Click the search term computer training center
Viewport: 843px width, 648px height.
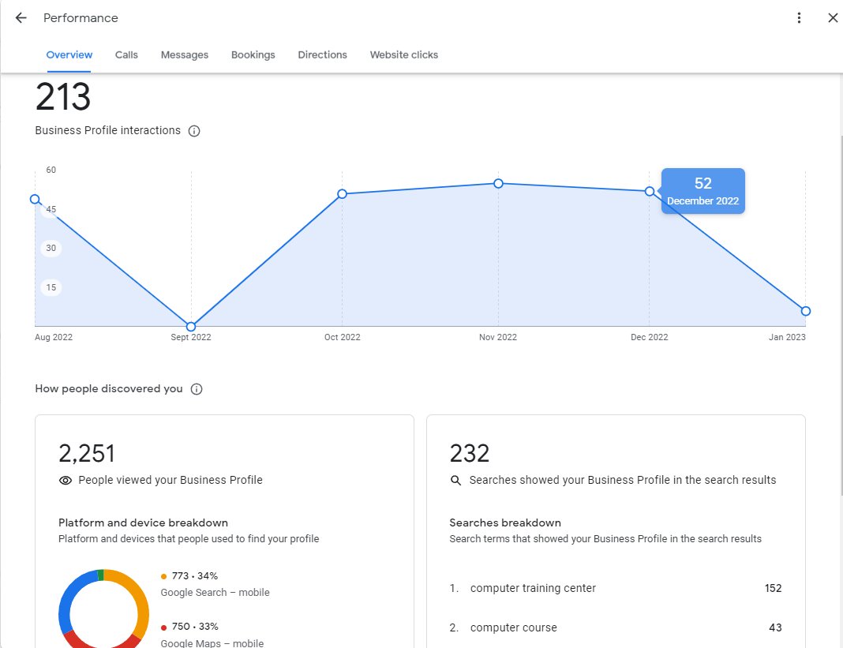(533, 588)
